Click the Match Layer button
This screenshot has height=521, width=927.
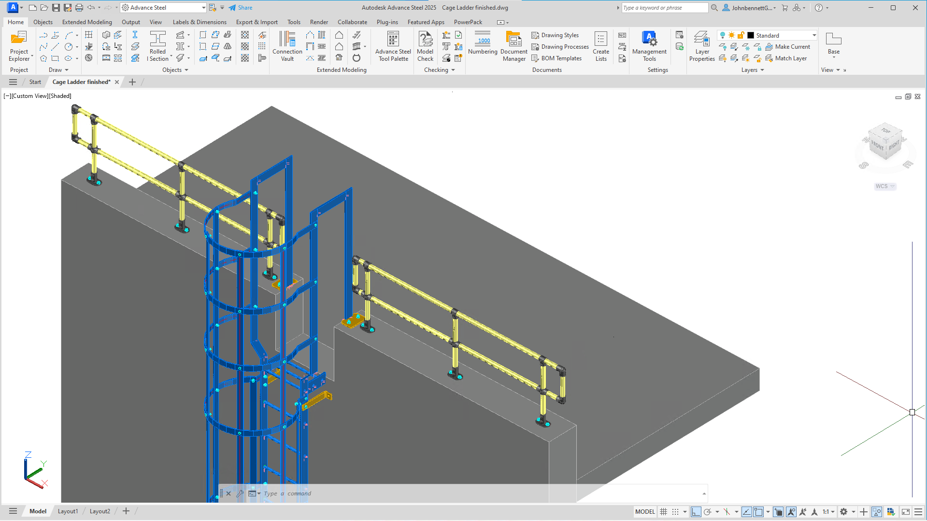coord(786,58)
